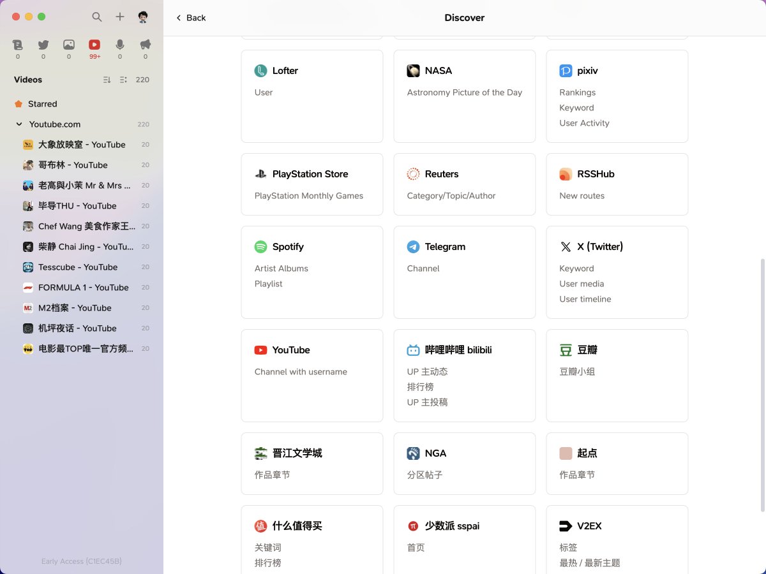This screenshot has height=574, width=766.
Task: Open 毕导THU - YouTube feed
Action: [82, 206]
